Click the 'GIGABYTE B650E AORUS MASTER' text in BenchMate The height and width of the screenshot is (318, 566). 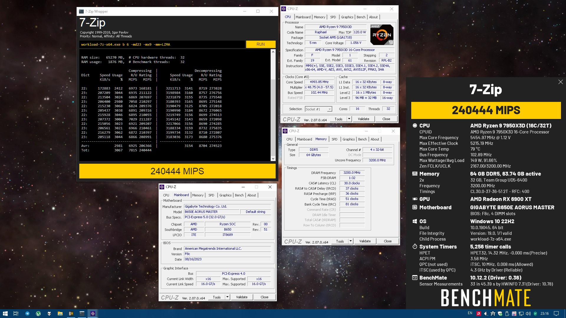pyautogui.click(x=512, y=207)
